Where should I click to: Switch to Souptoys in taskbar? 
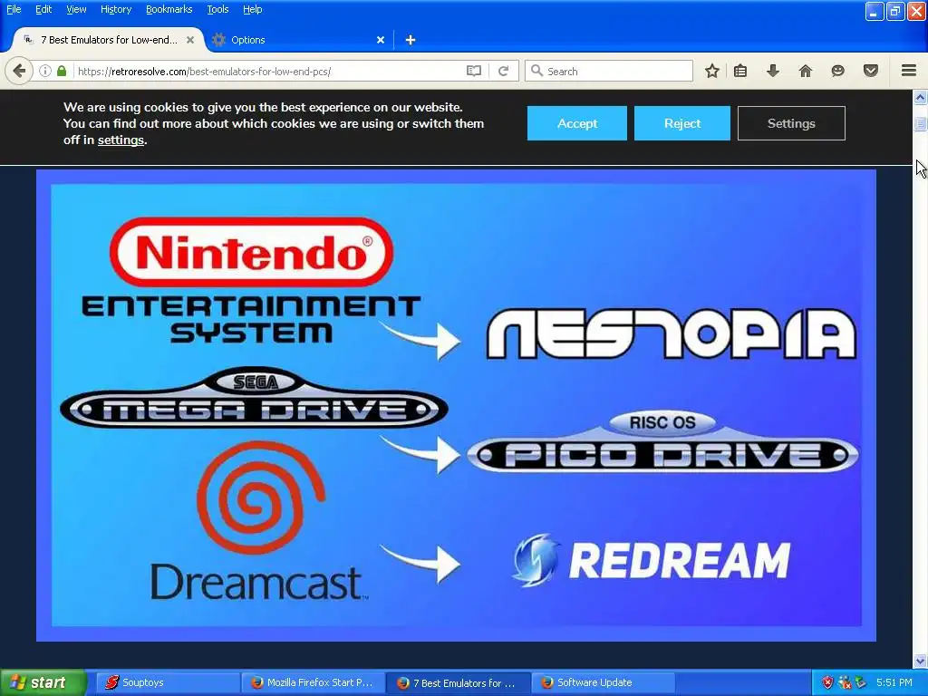pyautogui.click(x=168, y=682)
